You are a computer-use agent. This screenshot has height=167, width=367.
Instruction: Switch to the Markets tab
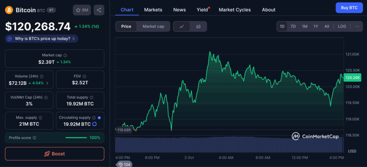pyautogui.click(x=153, y=10)
